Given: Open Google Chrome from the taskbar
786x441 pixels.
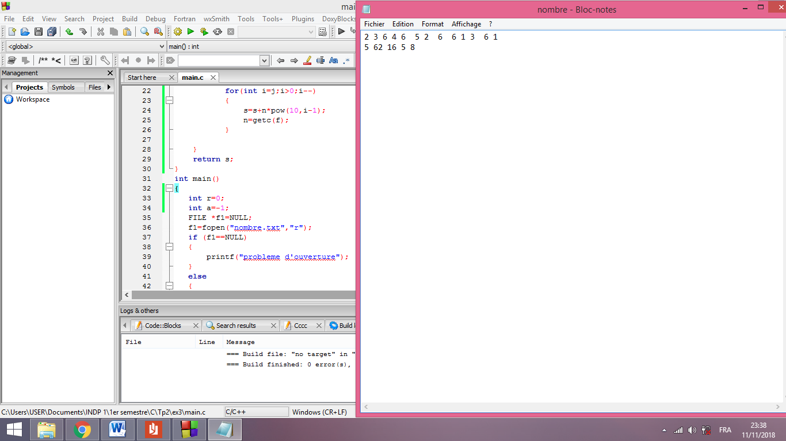Looking at the screenshot, I should point(82,430).
